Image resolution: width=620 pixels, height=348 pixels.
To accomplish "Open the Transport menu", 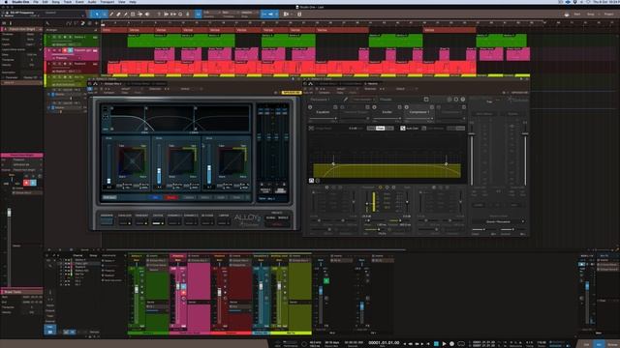I will coord(108,2).
